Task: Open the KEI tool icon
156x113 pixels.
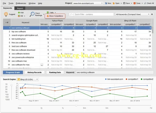Action: (19, 16)
